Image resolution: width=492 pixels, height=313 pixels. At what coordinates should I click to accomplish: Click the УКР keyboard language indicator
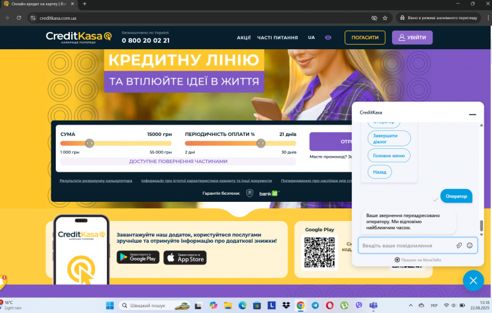[x=434, y=305]
